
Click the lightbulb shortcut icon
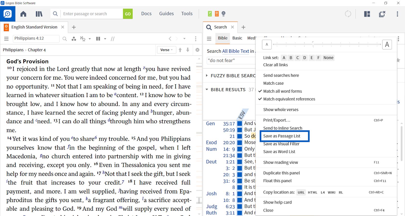pyautogui.click(x=224, y=14)
